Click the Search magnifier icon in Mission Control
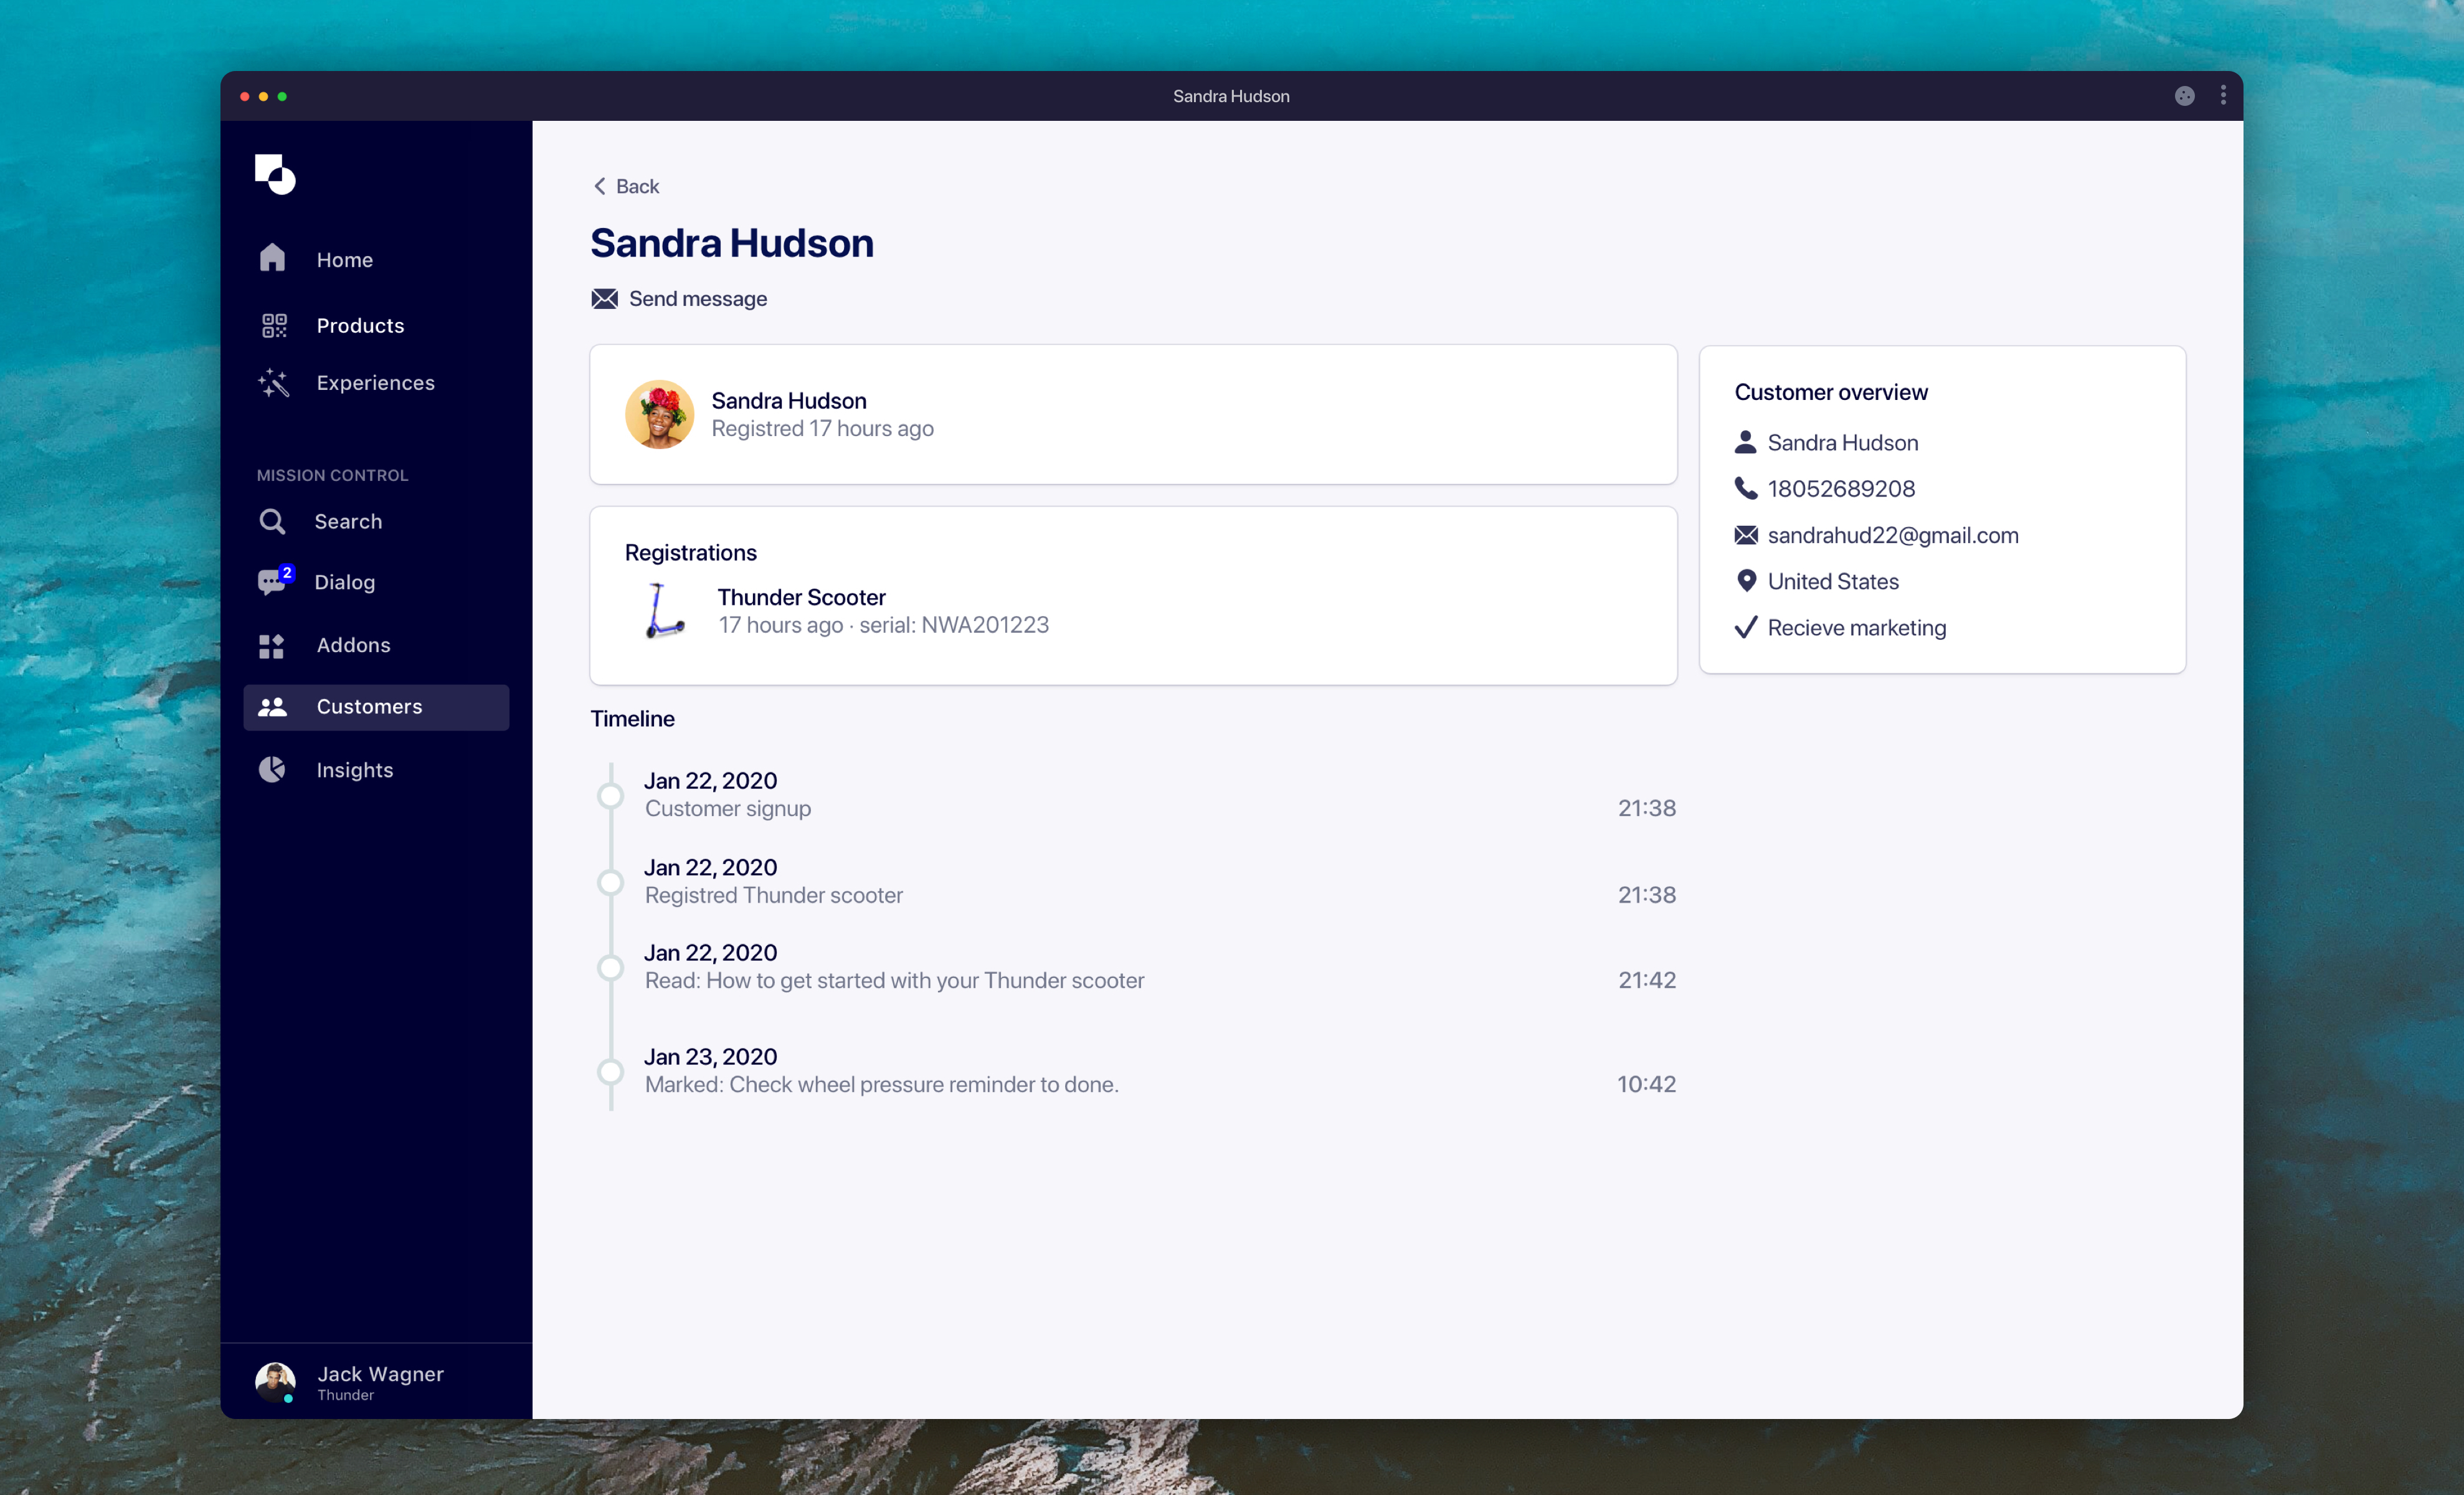The width and height of the screenshot is (2464, 1495). [x=272, y=521]
